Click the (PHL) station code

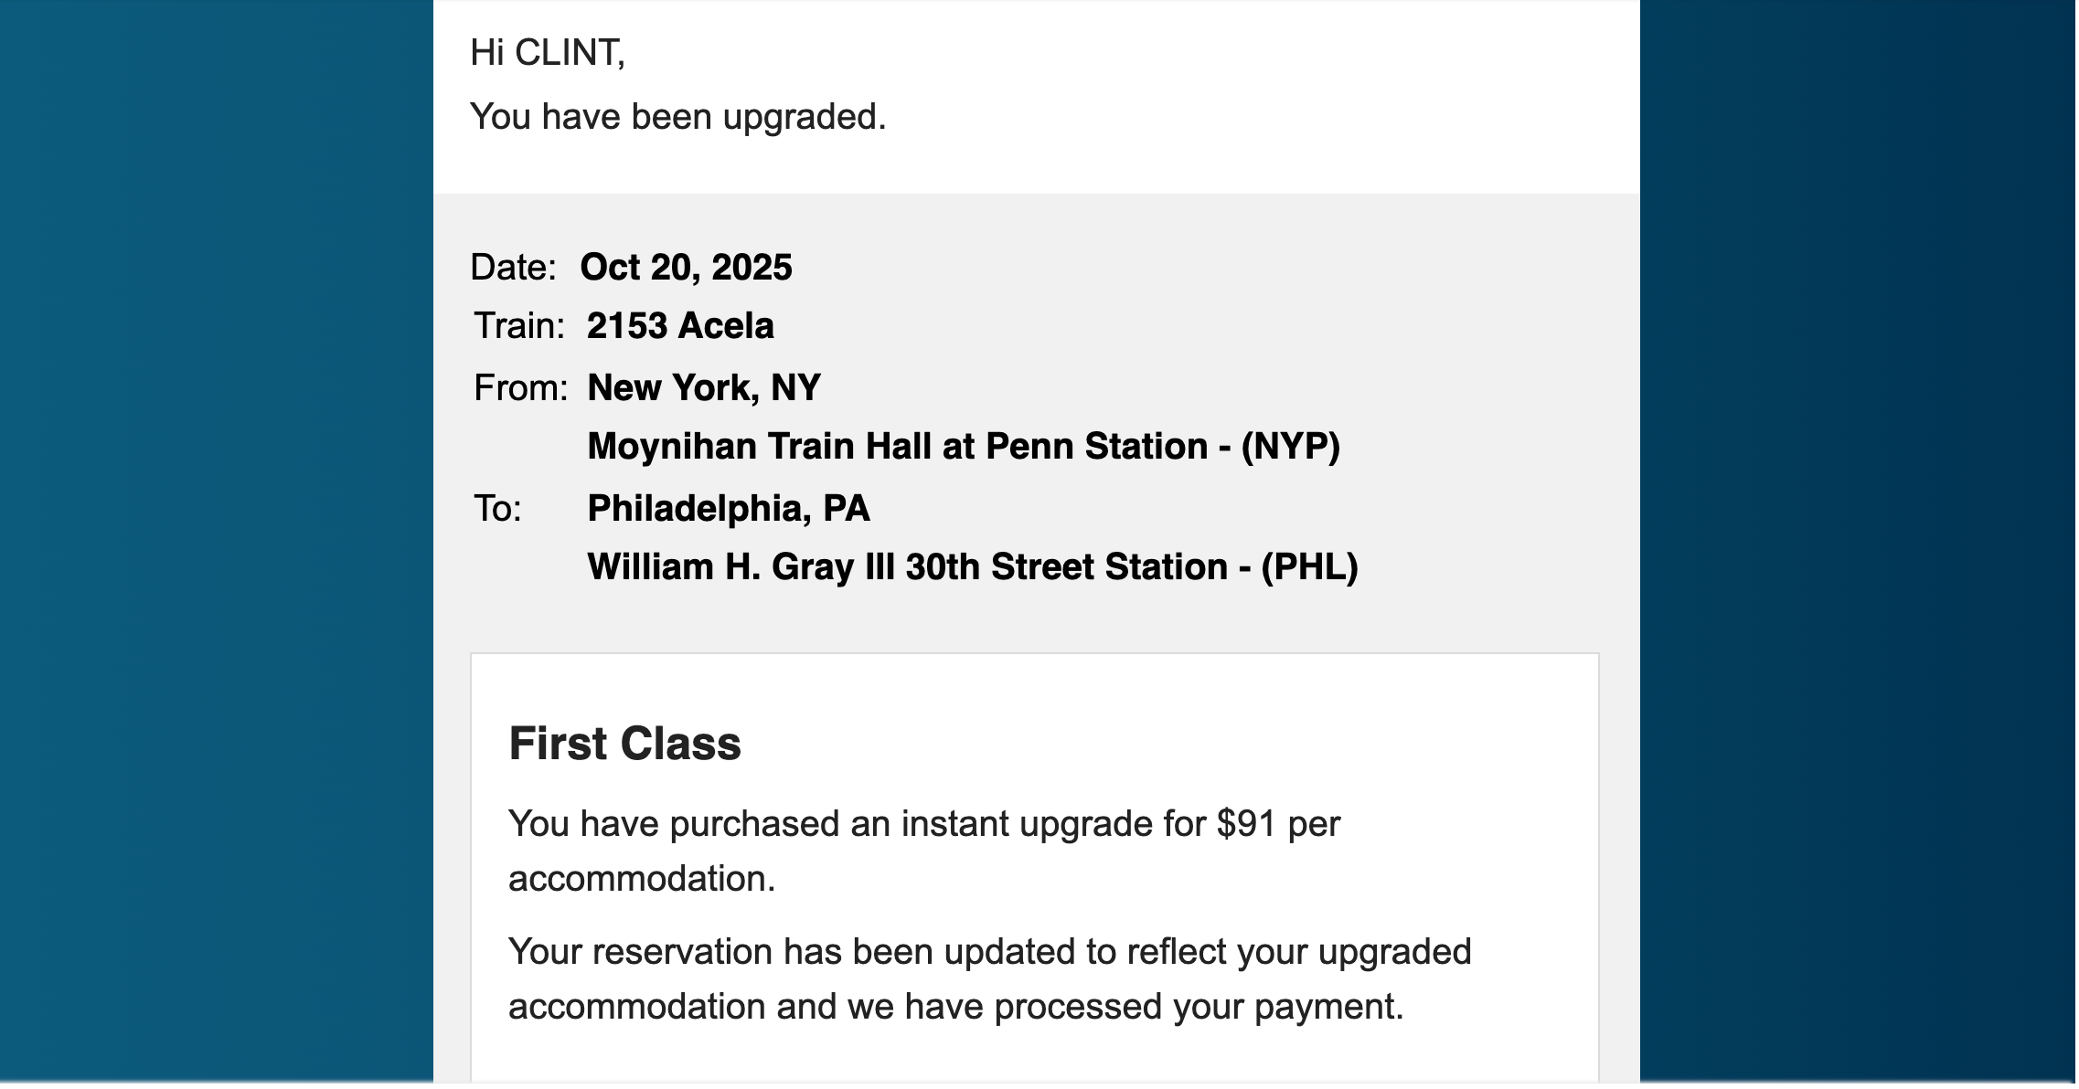coord(1309,567)
